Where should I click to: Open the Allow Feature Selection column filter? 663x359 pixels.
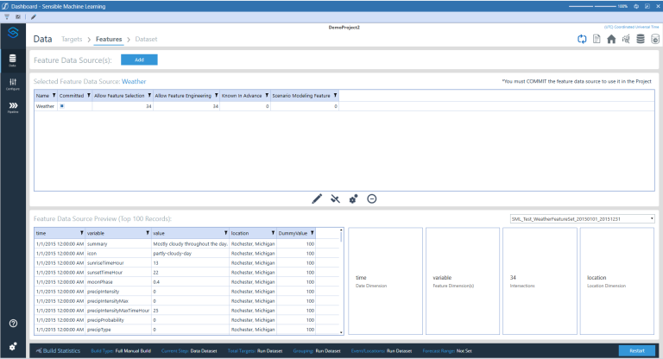pos(149,96)
